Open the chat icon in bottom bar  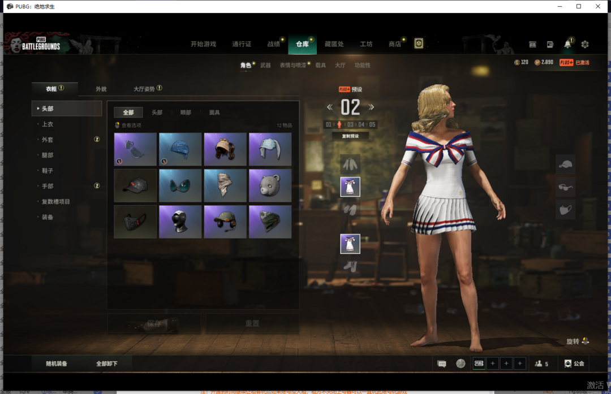[441, 363]
